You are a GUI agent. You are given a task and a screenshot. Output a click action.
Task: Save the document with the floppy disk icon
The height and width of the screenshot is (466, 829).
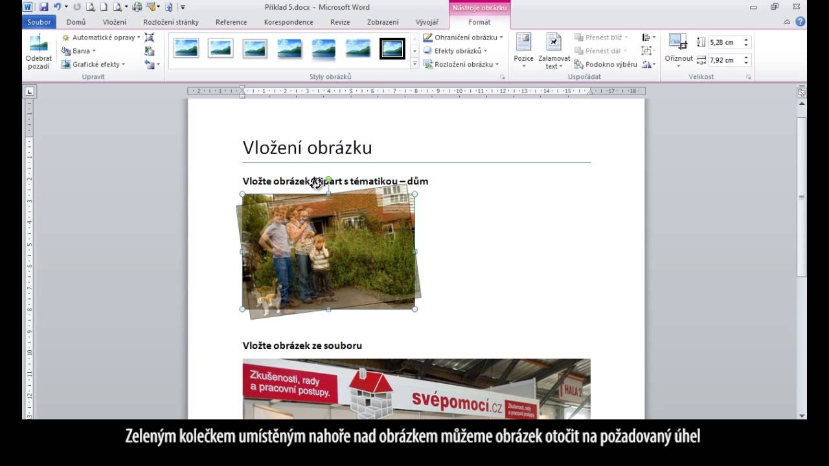[x=44, y=7]
